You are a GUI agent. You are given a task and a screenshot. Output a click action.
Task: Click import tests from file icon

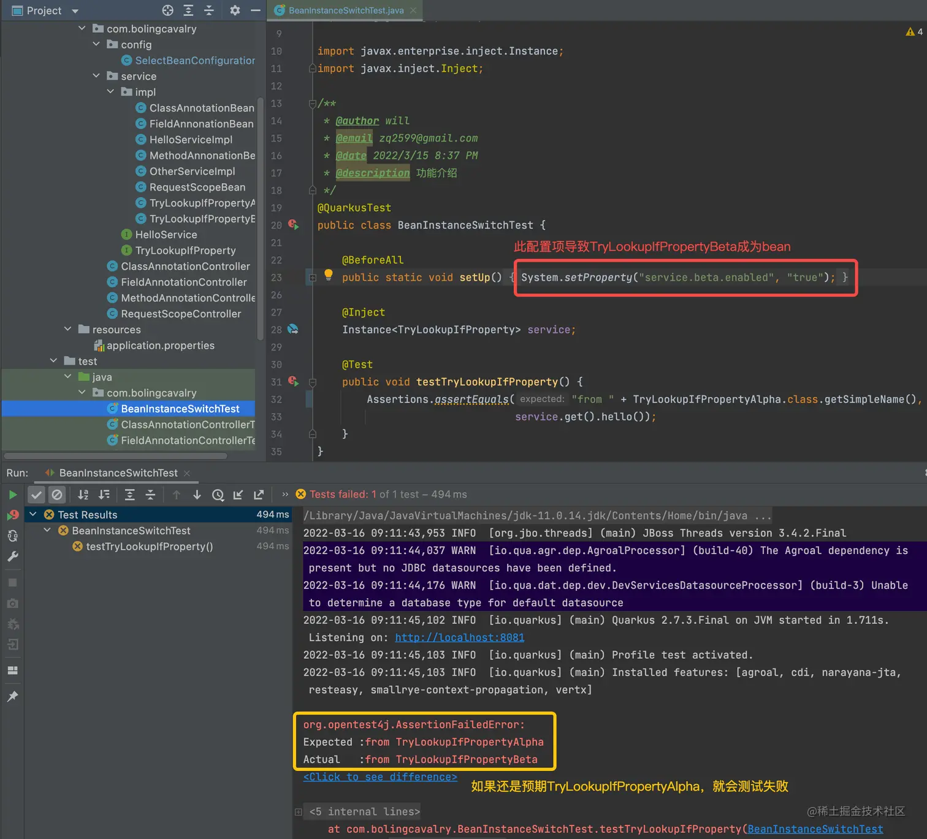pos(238,495)
